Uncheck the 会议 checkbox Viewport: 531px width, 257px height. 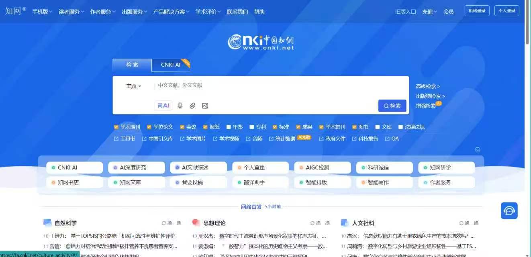(x=182, y=127)
